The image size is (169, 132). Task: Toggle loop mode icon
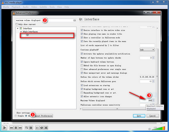pos(42,128)
